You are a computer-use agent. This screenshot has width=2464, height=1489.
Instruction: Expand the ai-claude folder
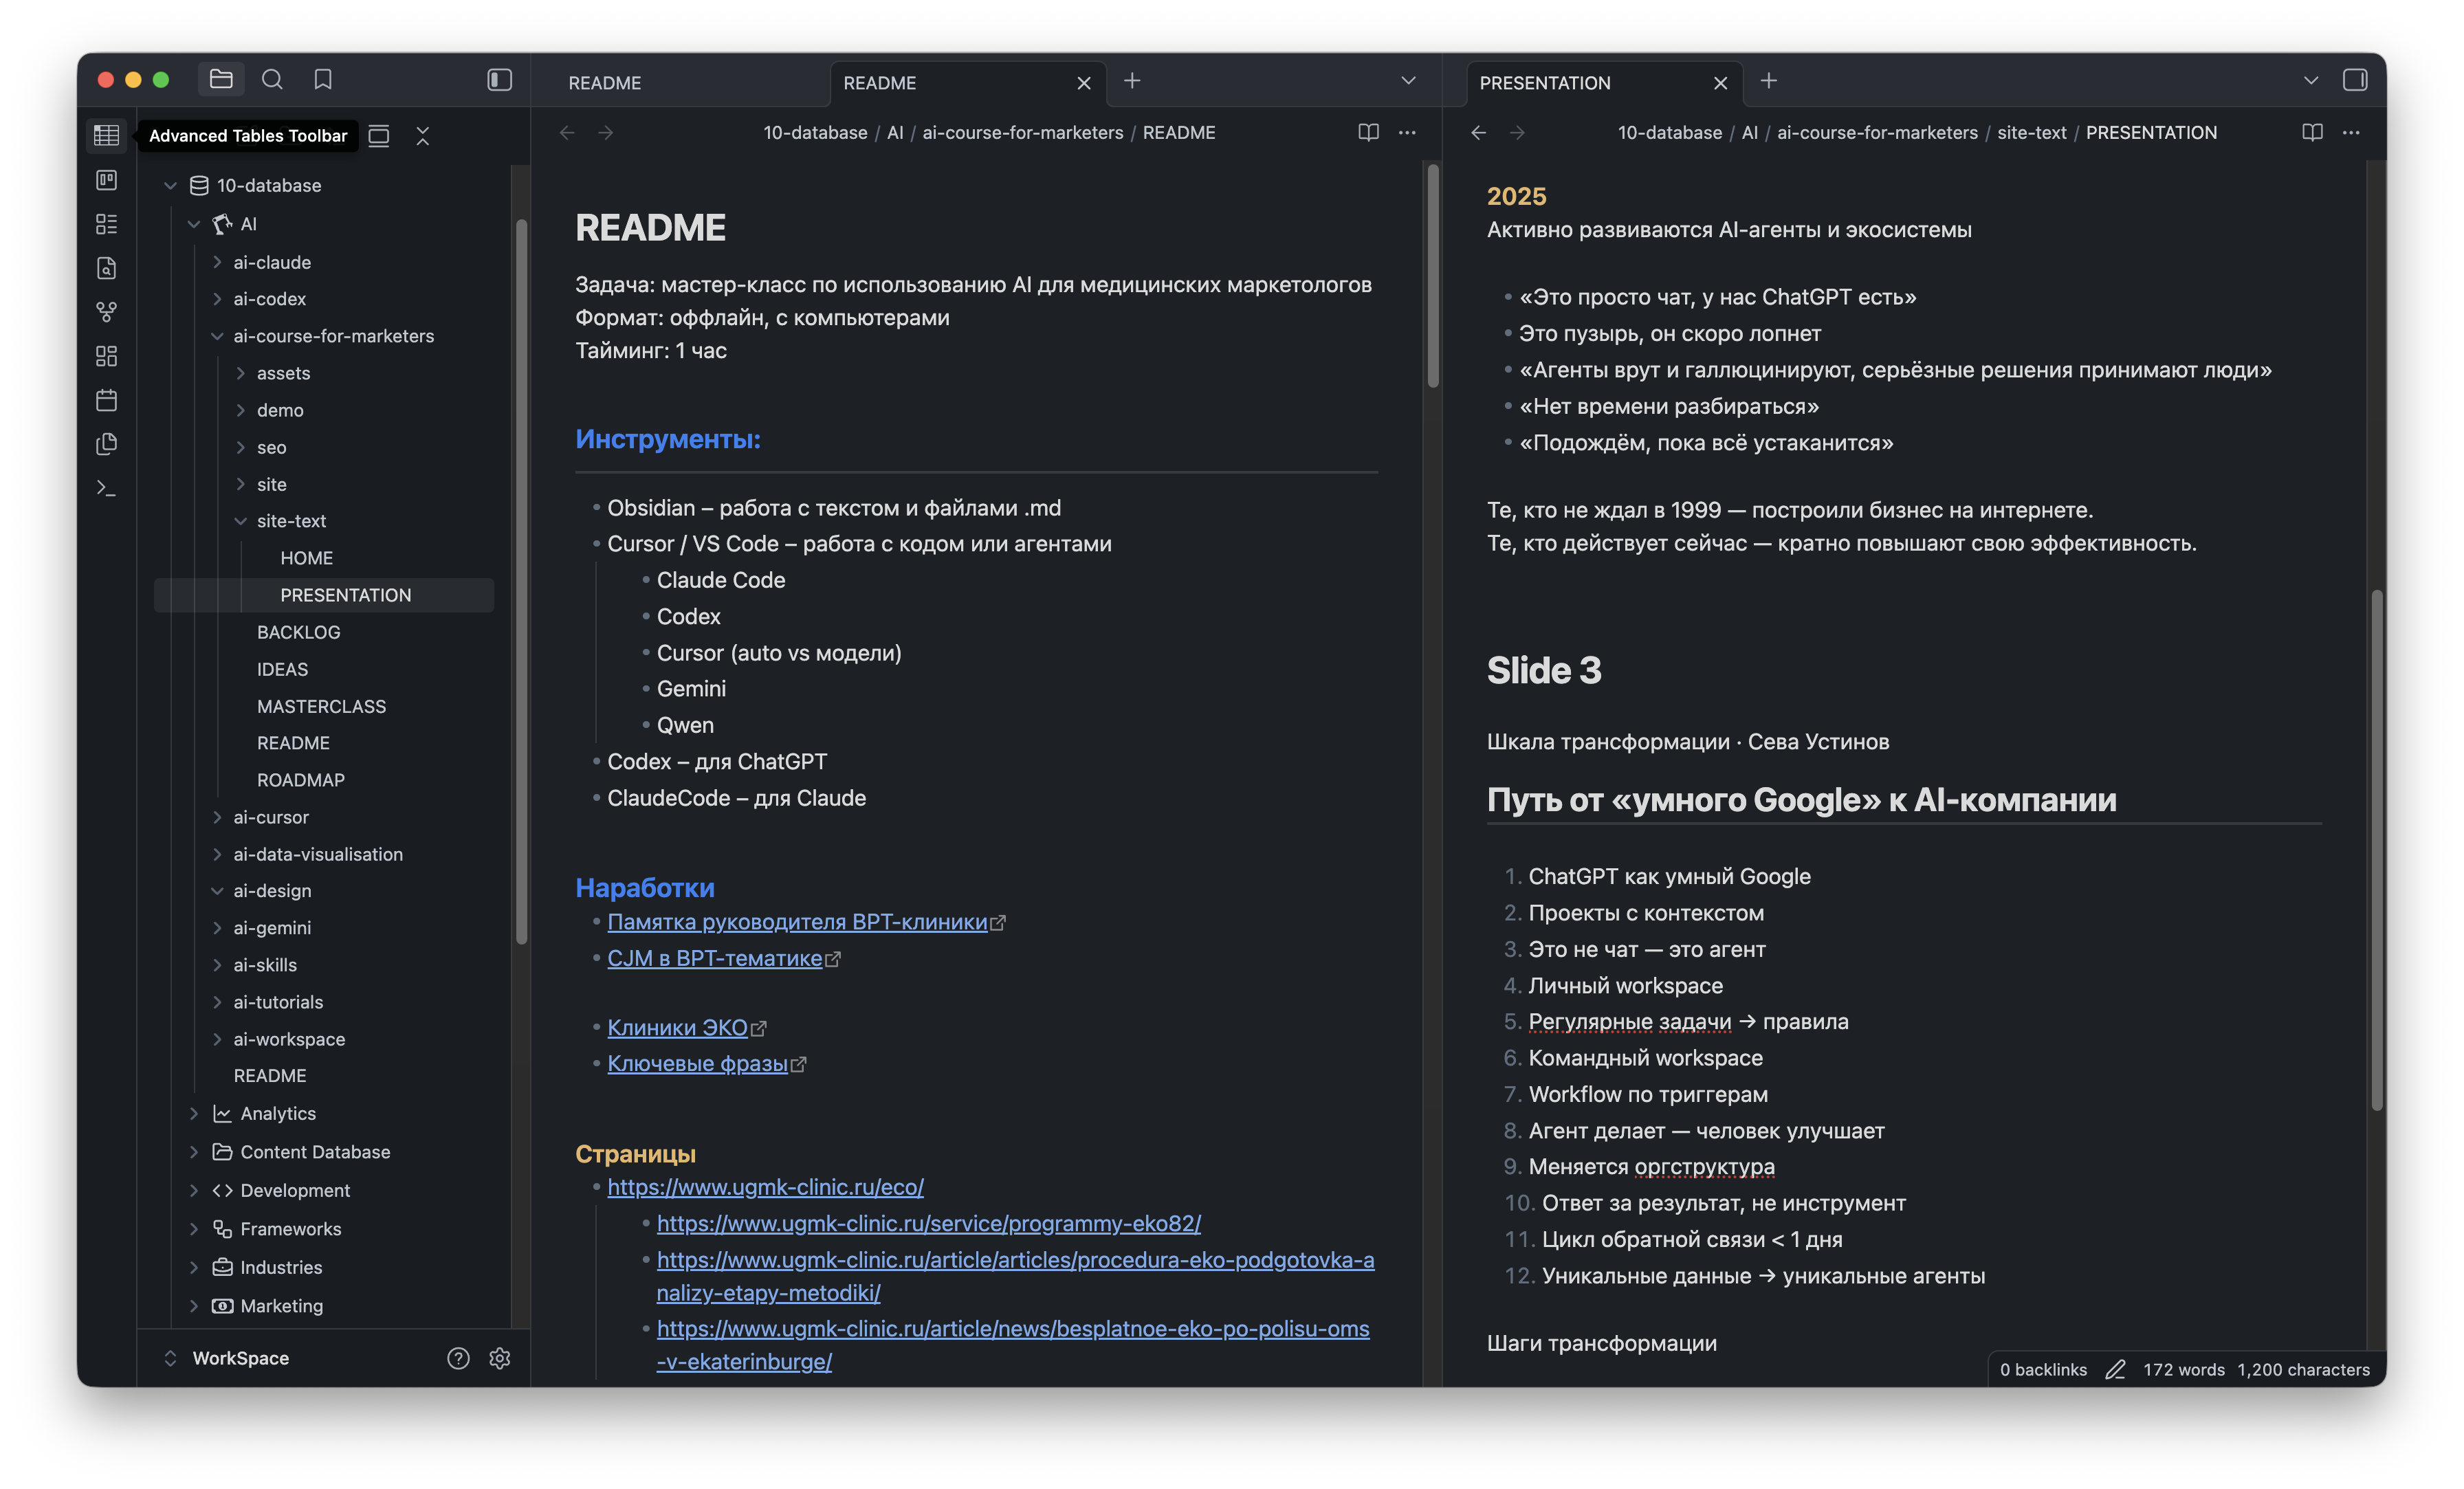[217, 262]
